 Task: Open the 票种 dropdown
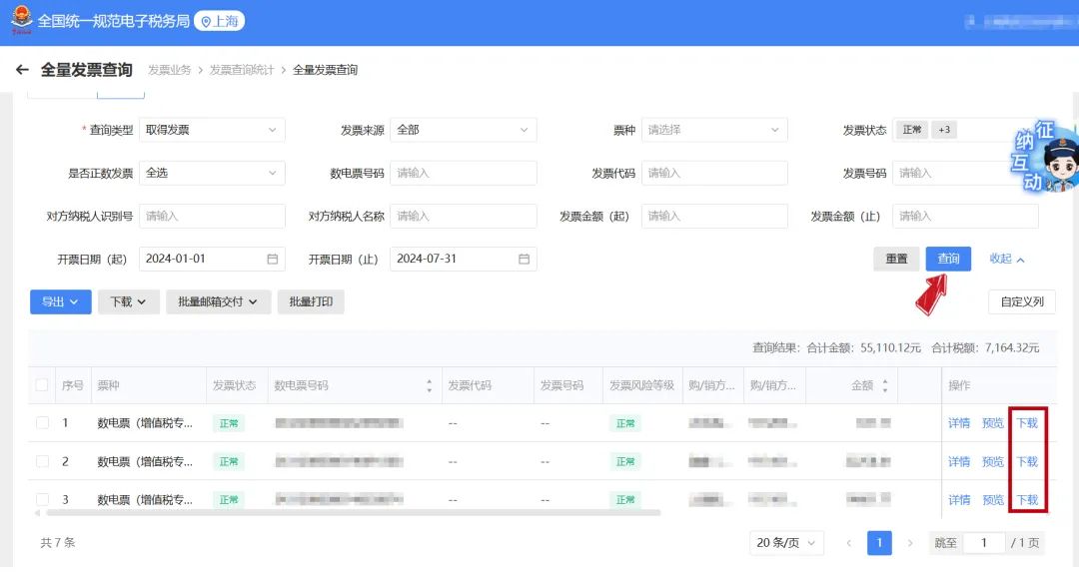tap(714, 130)
